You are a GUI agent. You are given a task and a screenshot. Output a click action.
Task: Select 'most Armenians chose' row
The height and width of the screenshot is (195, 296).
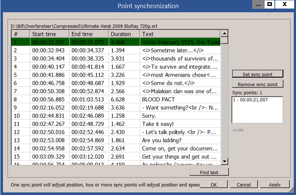(x=116, y=75)
